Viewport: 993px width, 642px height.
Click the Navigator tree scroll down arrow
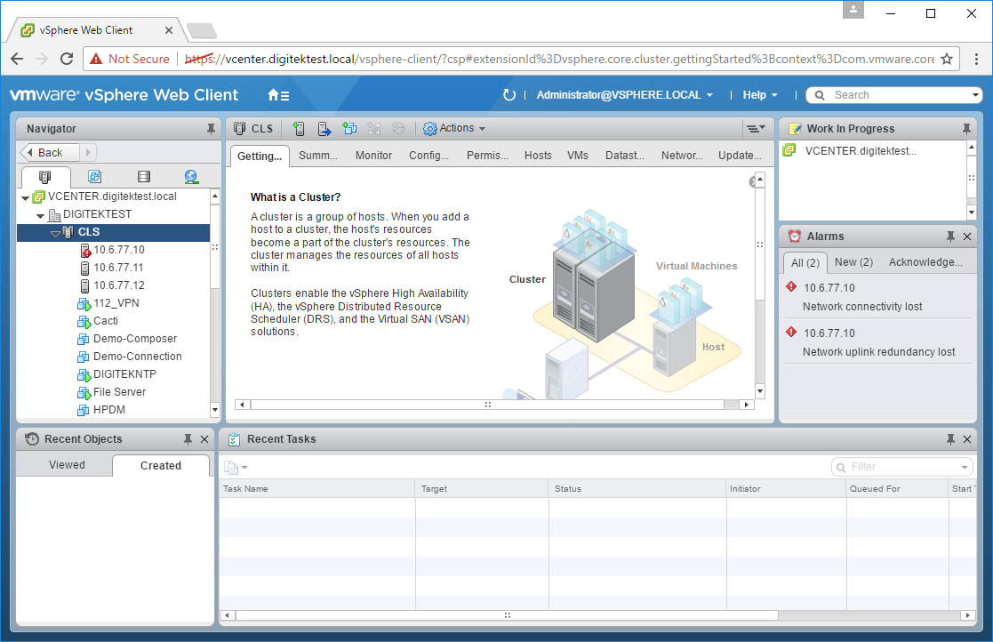[214, 410]
